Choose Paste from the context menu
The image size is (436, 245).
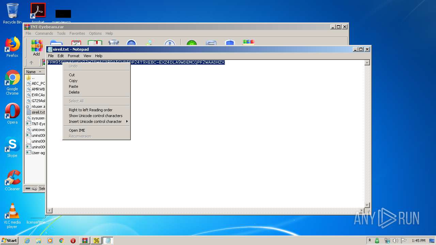tap(97, 86)
